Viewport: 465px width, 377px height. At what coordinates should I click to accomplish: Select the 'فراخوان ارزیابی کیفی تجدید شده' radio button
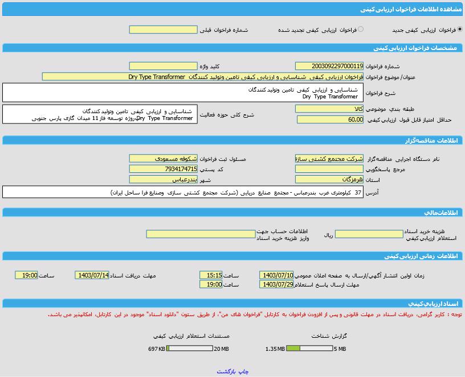point(361,30)
